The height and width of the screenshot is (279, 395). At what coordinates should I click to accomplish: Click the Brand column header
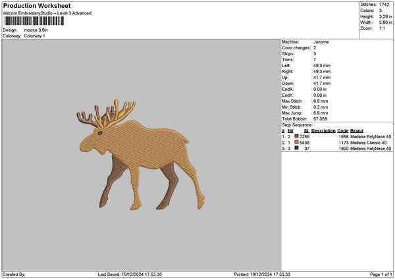[356, 130]
